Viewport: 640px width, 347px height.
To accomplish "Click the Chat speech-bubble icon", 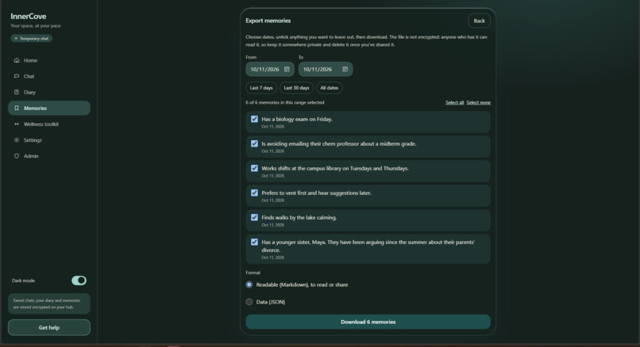I will (17, 76).
